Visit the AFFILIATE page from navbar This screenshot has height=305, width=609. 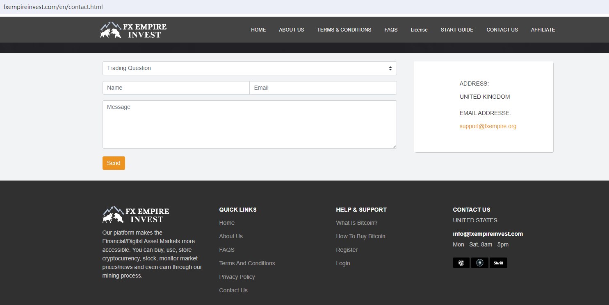pyautogui.click(x=543, y=30)
